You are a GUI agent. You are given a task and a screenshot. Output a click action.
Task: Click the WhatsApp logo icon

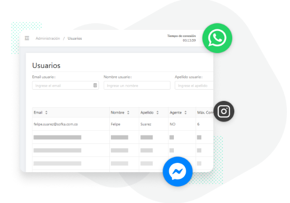[217, 38]
